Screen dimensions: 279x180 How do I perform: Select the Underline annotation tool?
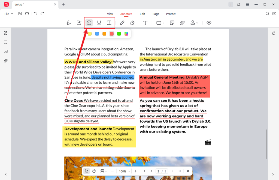(99, 23)
